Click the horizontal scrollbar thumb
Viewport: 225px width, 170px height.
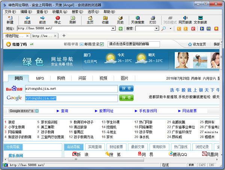pyautogui.click(x=76, y=160)
